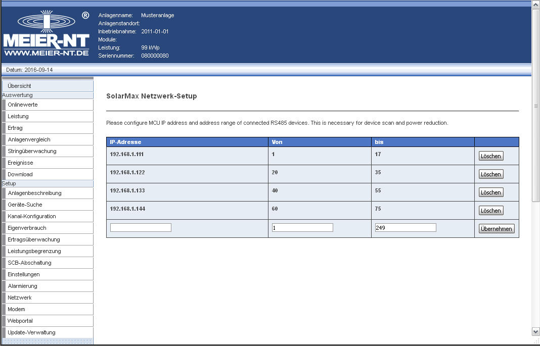Click the bis value 17
Screen dimensions: 540x346
tap(378, 154)
